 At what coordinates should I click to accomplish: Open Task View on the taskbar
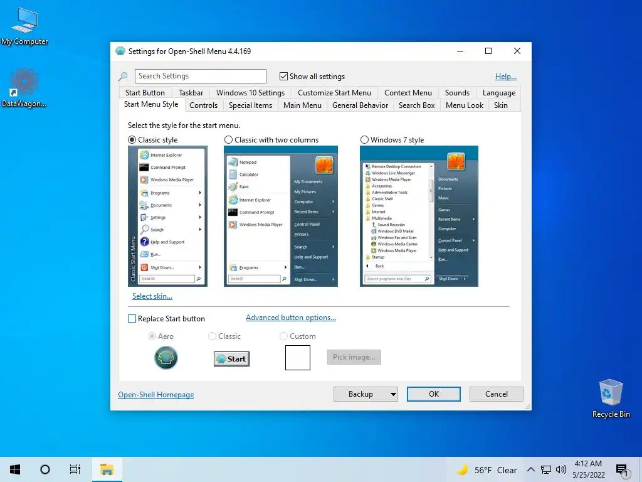(x=75, y=469)
